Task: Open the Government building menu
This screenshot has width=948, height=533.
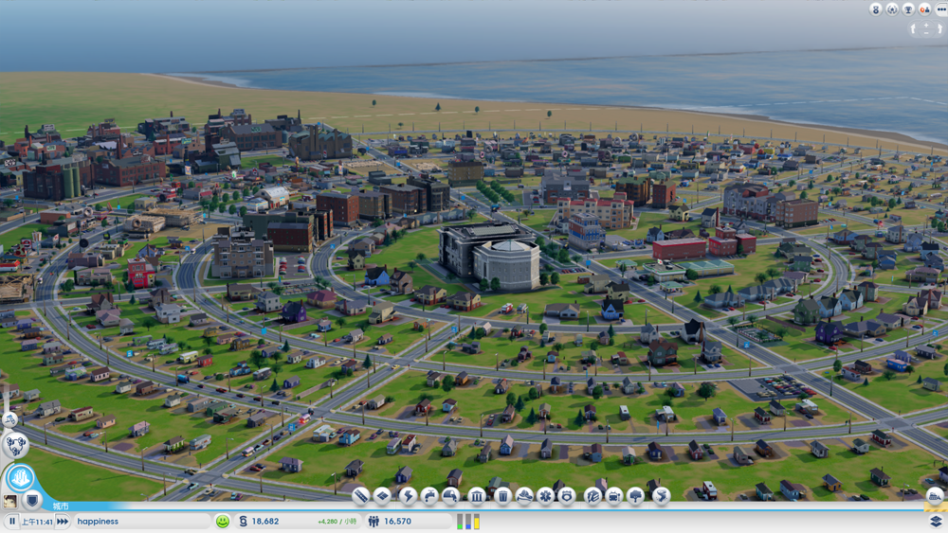Action: 477,495
